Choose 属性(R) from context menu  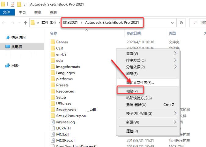(148, 131)
